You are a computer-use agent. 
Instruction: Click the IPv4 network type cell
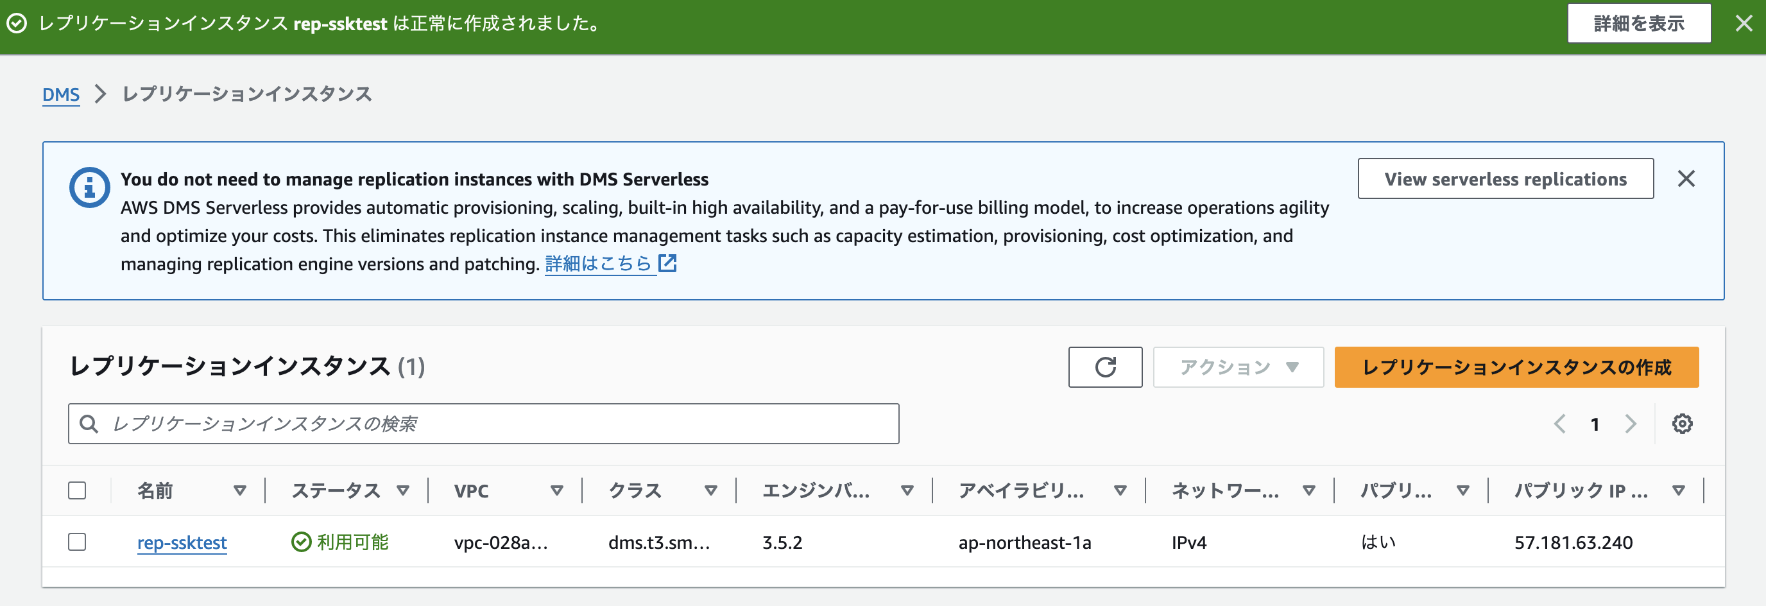pyautogui.click(x=1188, y=543)
